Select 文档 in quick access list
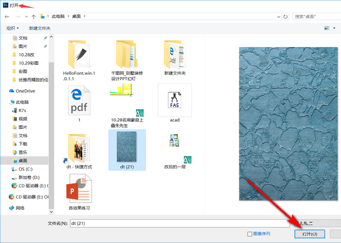341x243 pixels. pos(23,38)
